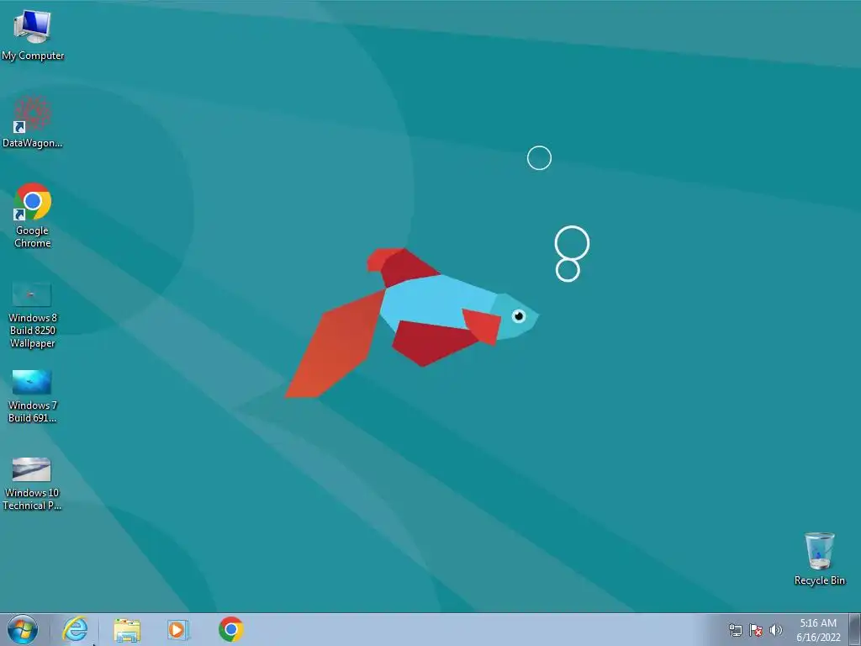Select the Windows 10 Technical P... image file

pos(32,484)
